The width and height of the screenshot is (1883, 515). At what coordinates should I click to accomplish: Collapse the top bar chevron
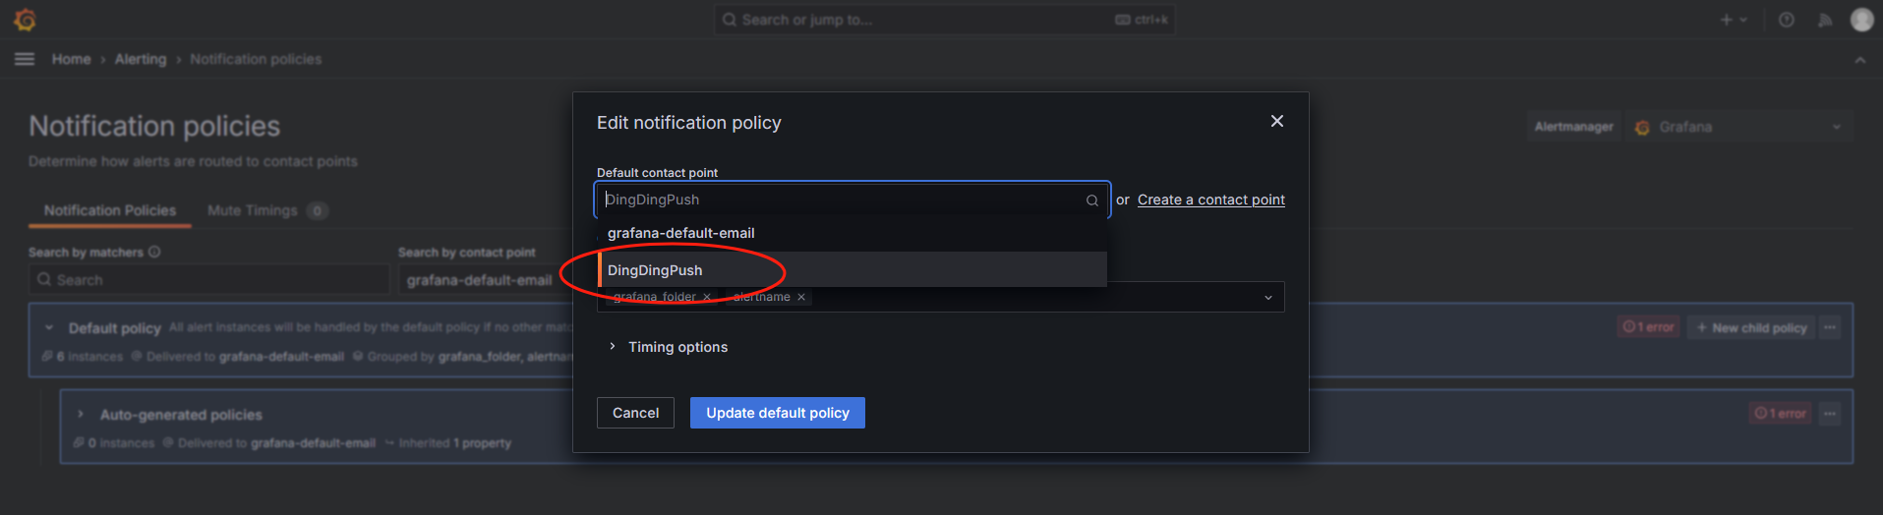[1859, 60]
